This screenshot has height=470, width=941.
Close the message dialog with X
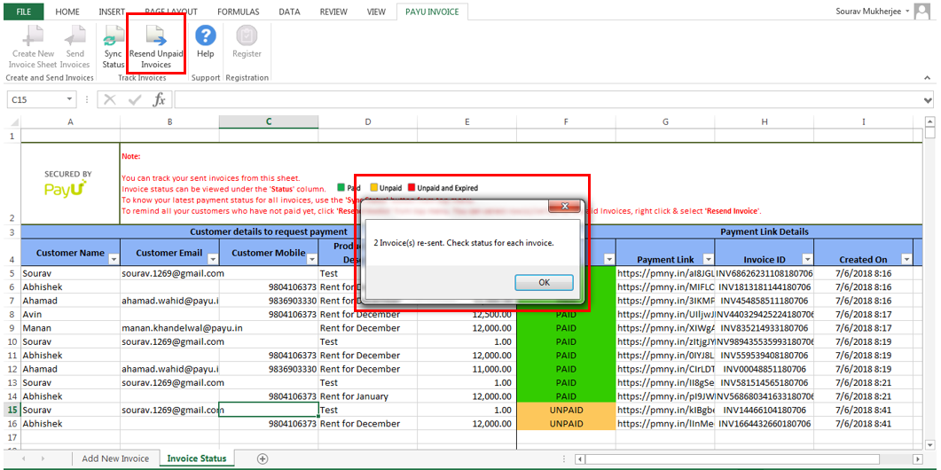point(565,207)
